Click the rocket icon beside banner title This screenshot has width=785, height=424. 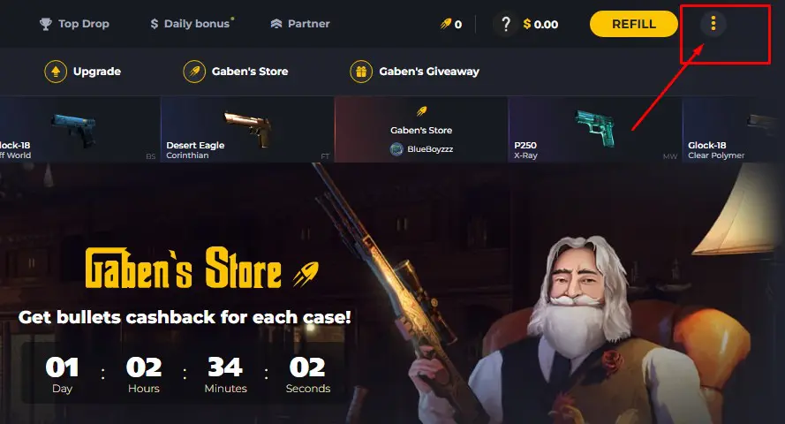pos(306,274)
